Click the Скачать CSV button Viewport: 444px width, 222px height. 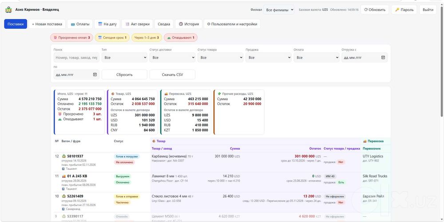[172, 74]
